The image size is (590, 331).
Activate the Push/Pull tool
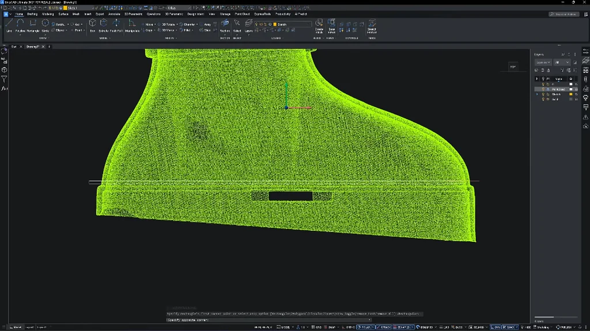point(116,26)
